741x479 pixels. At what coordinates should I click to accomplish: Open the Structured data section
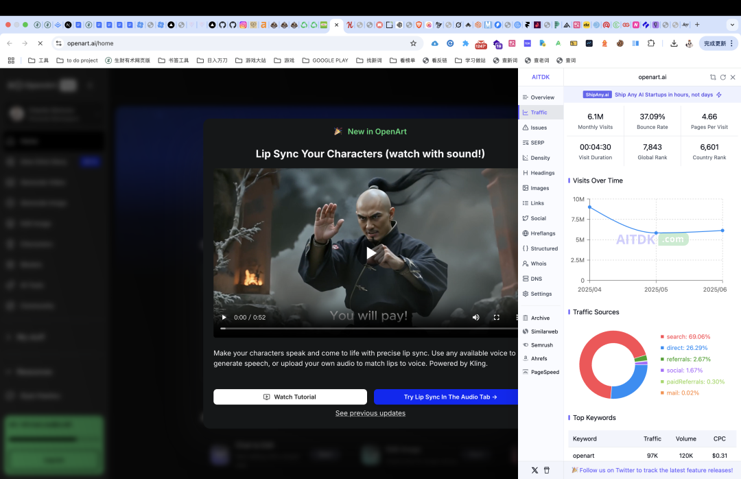coord(540,248)
